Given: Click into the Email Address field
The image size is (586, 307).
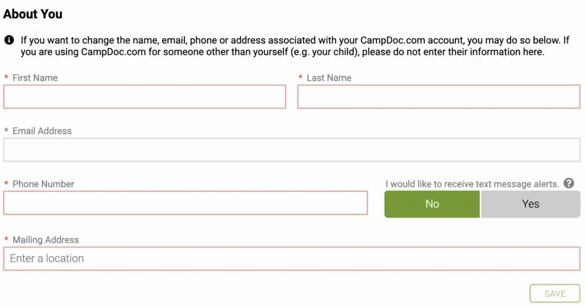Looking at the screenshot, I should tap(292, 150).
